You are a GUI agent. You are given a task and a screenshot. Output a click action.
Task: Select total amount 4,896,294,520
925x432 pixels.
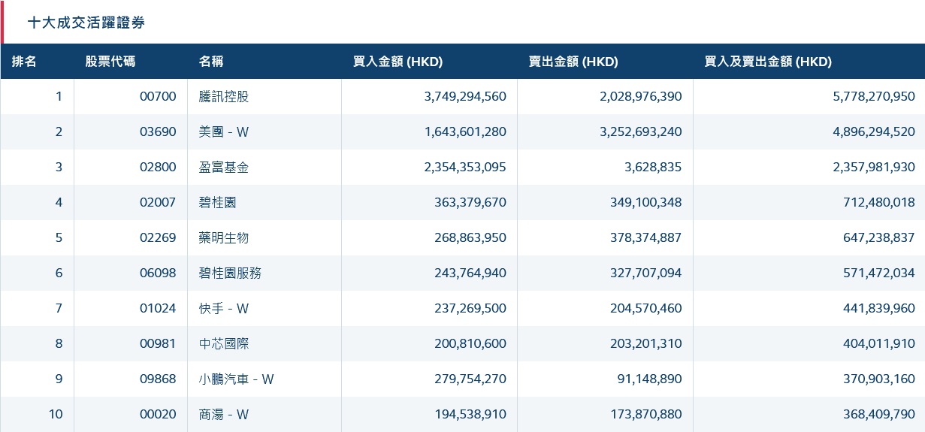(x=874, y=131)
